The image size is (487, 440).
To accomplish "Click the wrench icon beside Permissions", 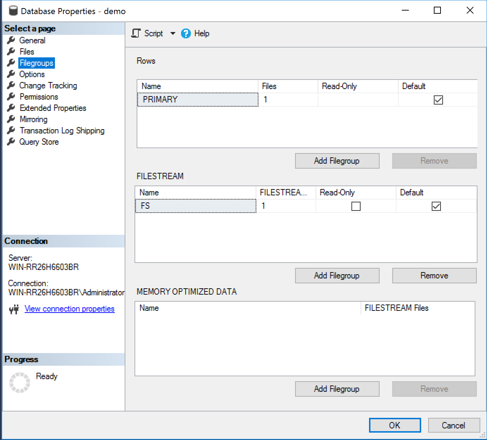I will 11,96.
